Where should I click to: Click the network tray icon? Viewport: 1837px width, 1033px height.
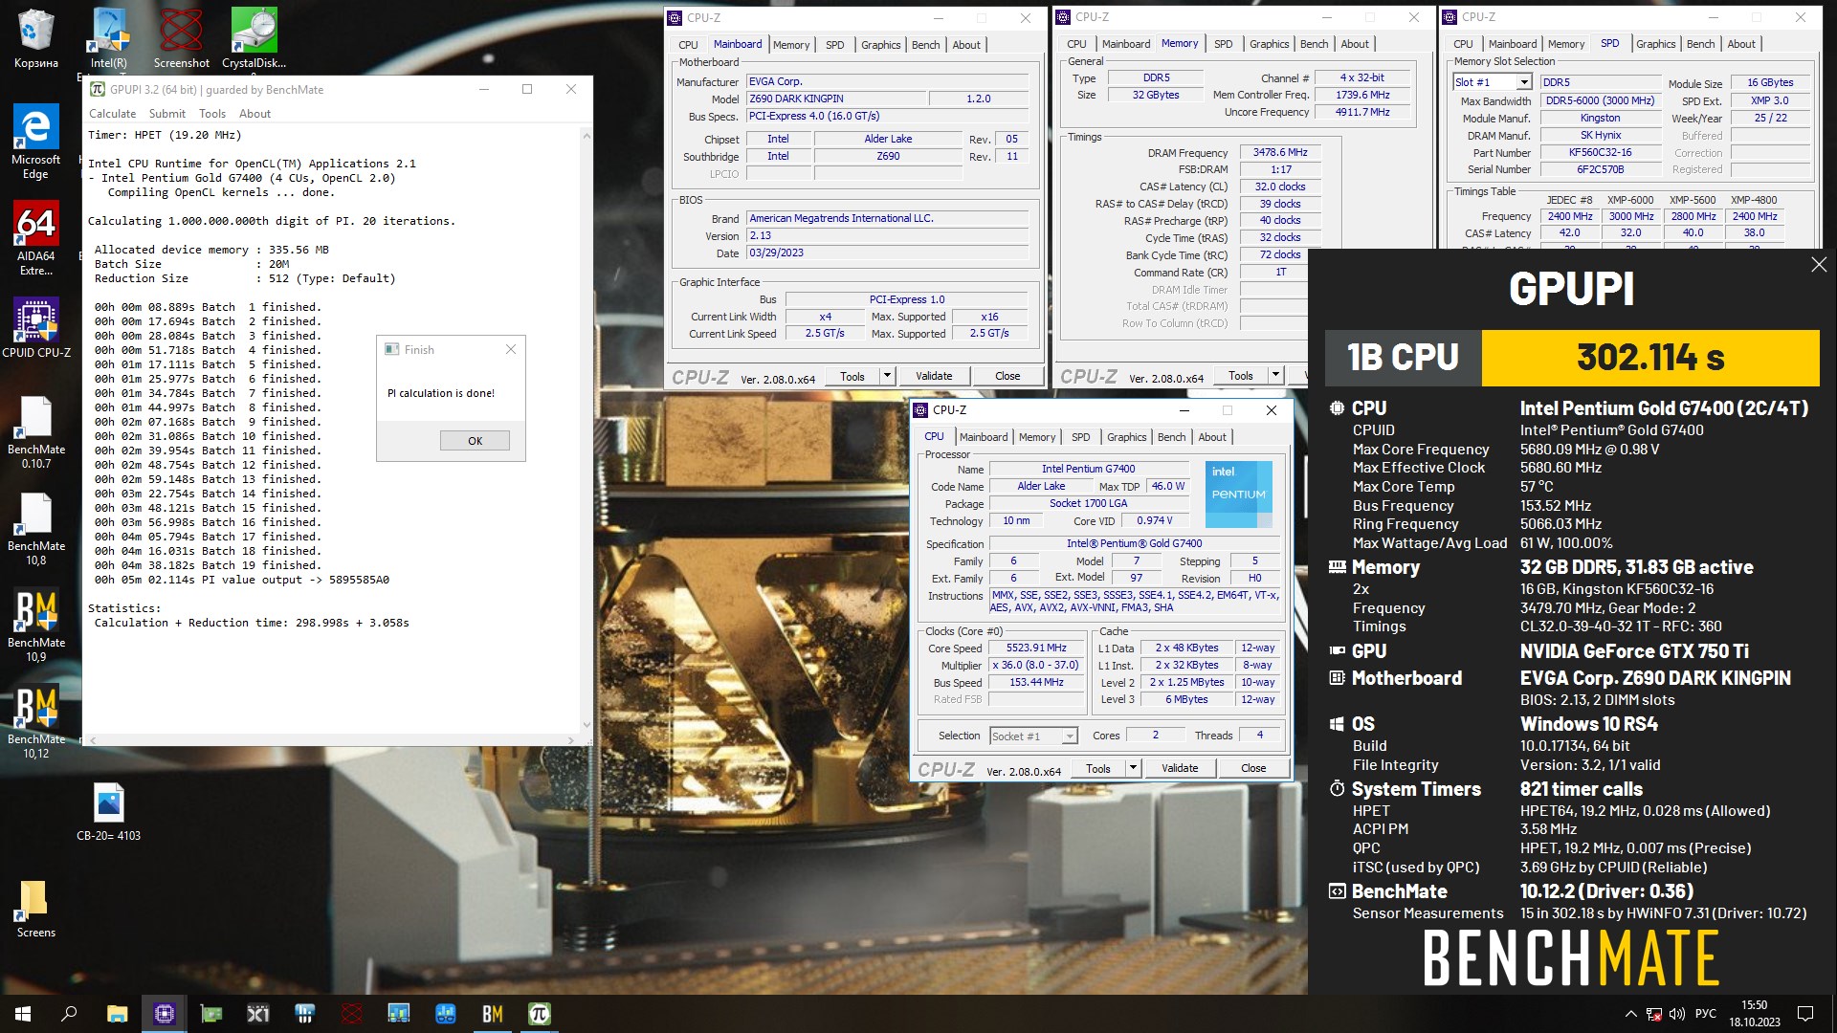(1653, 1014)
